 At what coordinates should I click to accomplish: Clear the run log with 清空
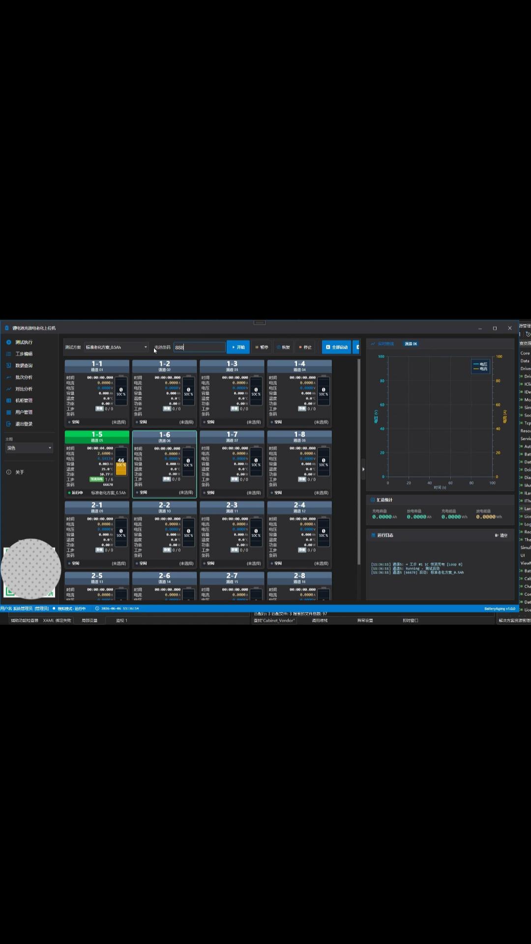coord(501,535)
